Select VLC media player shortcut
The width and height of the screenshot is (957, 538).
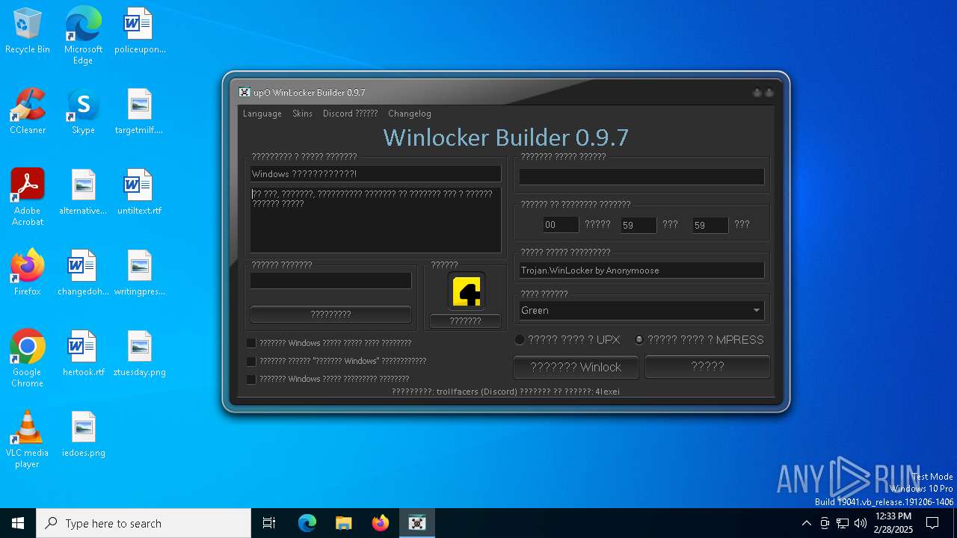[x=27, y=439]
